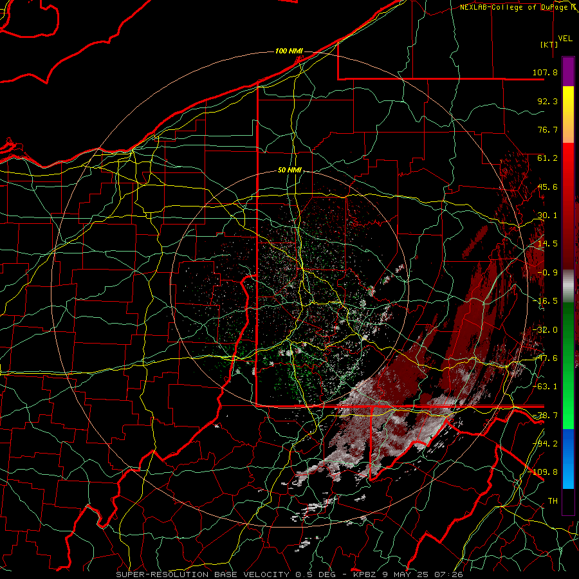Click the blue segment of the color bar
The height and width of the screenshot is (579, 579).
[568, 459]
